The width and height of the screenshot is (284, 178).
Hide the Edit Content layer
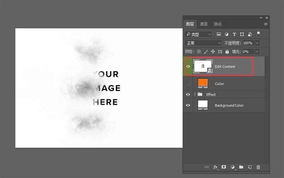click(188, 67)
